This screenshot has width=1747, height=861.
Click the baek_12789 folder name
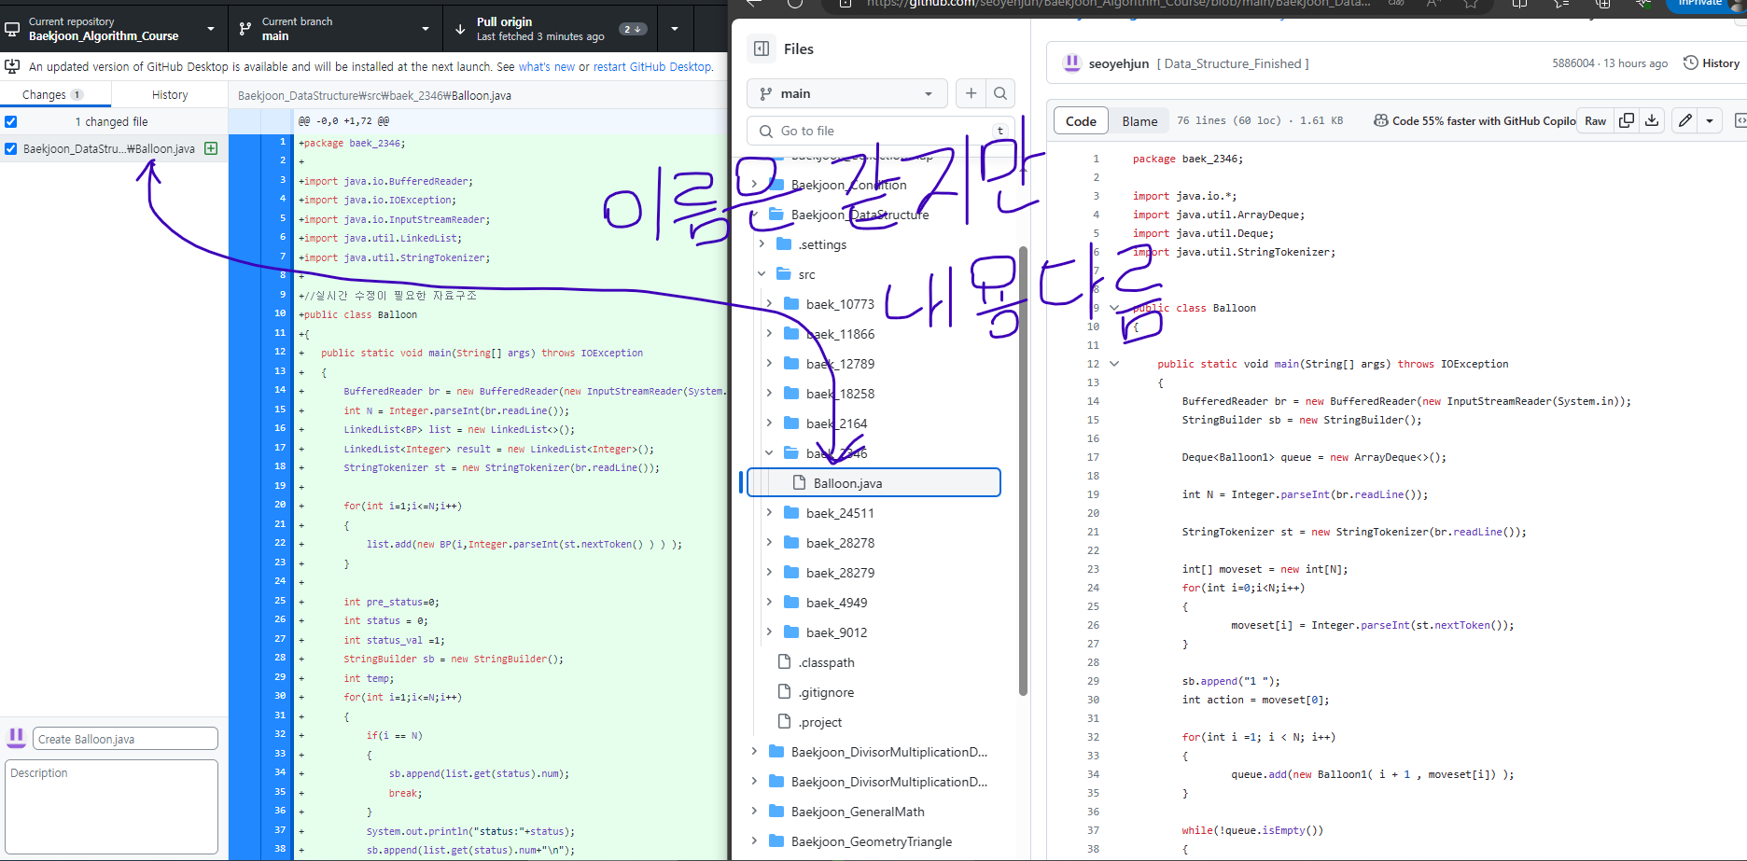[x=840, y=364]
